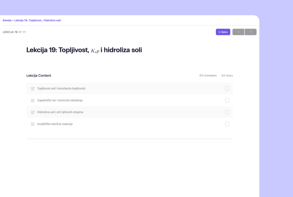Image resolution: width=293 pixels, height=197 pixels.
Task: Toggle completion circle for Hidroliza soli topic
Action: 227,112
